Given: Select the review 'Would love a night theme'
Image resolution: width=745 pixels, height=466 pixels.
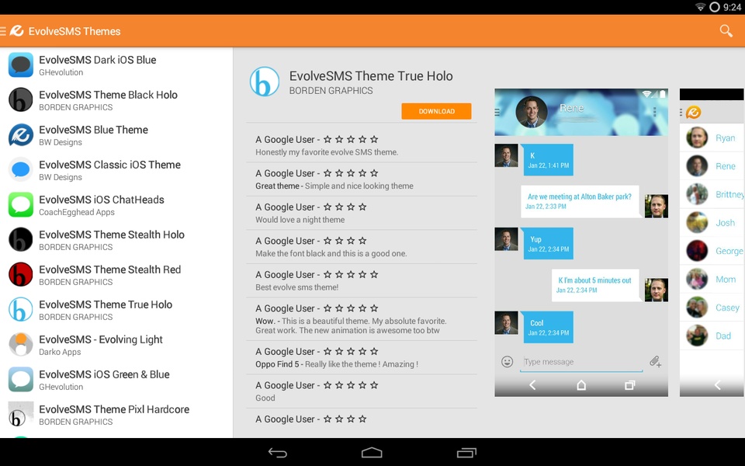Looking at the screenshot, I should (x=362, y=213).
